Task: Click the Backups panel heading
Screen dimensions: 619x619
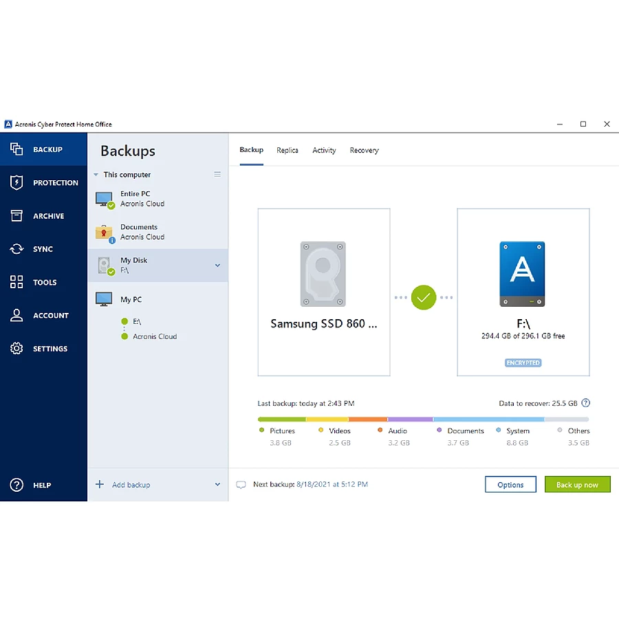Action: pos(128,151)
